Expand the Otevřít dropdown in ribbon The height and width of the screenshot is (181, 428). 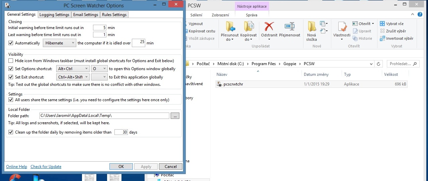373,24
